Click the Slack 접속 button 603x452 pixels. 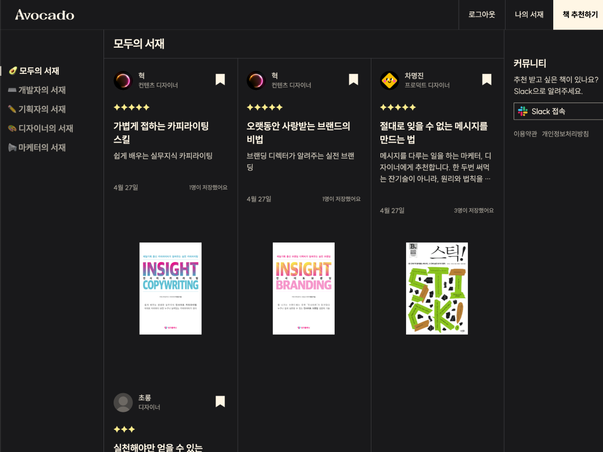(x=558, y=111)
